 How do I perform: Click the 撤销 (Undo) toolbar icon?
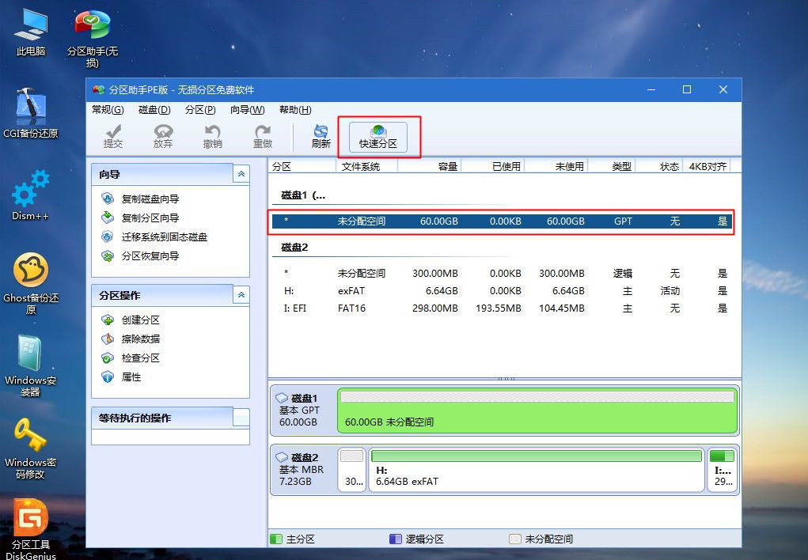coord(213,134)
